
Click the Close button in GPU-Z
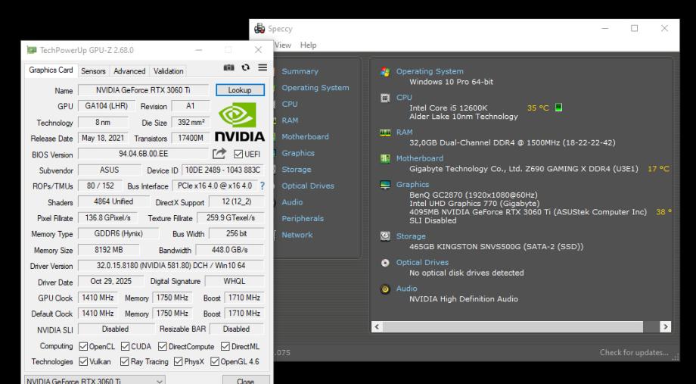click(245, 381)
